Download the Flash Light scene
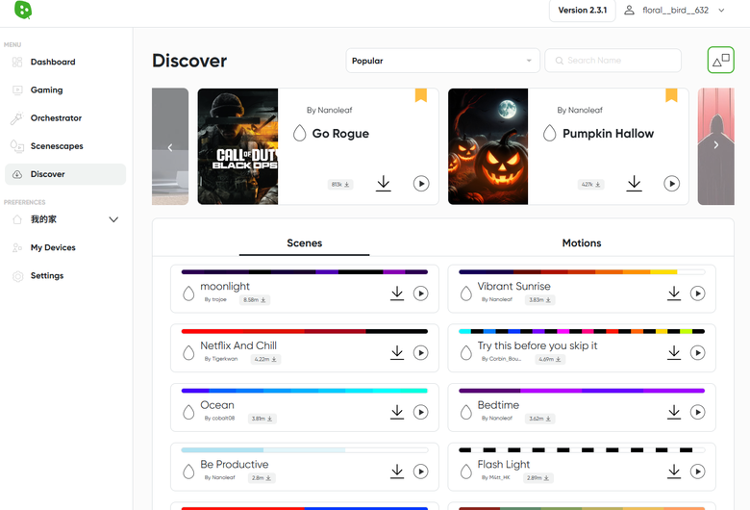The height and width of the screenshot is (510, 750). (674, 472)
